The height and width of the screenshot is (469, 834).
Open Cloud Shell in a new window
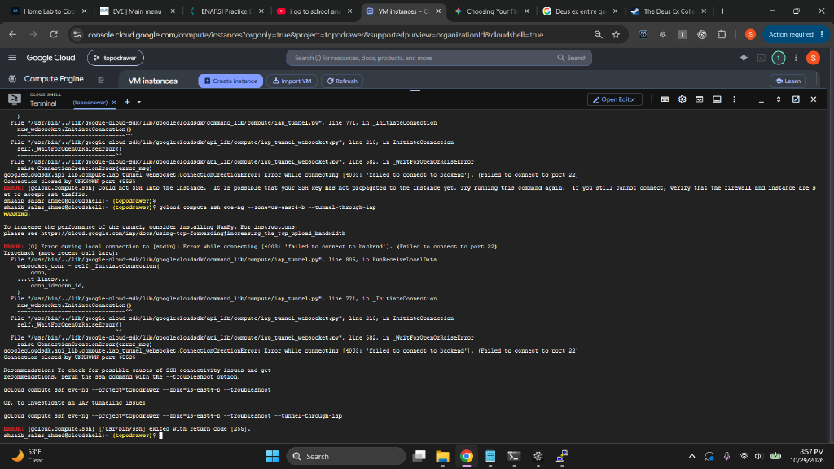pyautogui.click(x=796, y=99)
